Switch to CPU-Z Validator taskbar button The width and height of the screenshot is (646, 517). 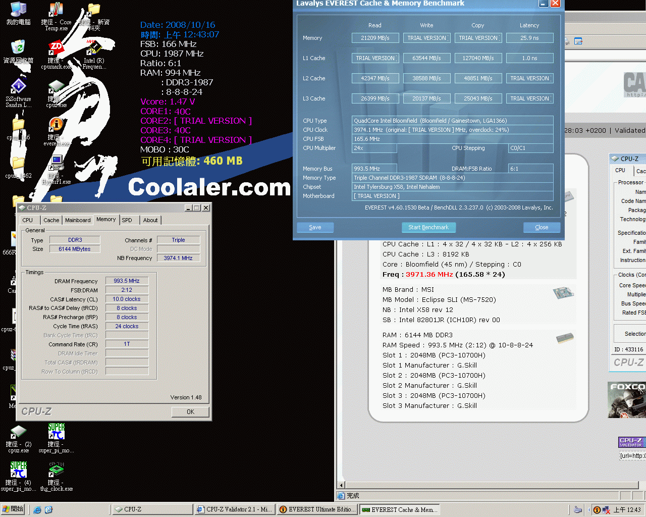tap(235, 509)
